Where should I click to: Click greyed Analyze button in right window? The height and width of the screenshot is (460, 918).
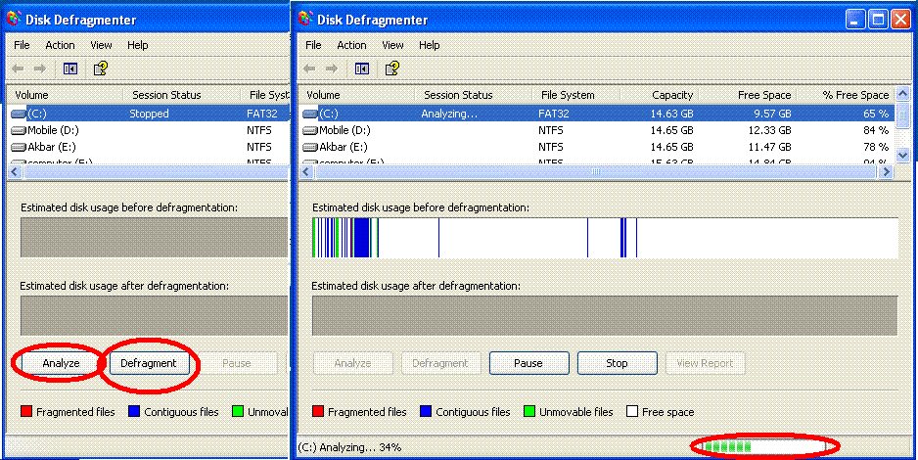click(x=352, y=363)
